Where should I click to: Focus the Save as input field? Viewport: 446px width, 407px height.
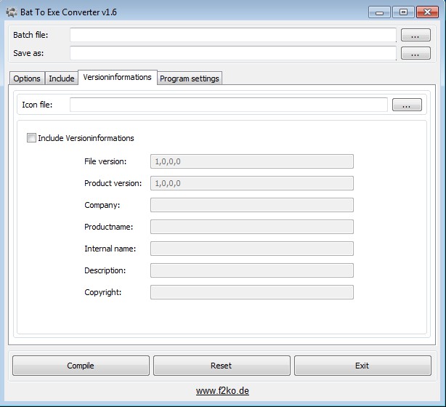point(233,53)
